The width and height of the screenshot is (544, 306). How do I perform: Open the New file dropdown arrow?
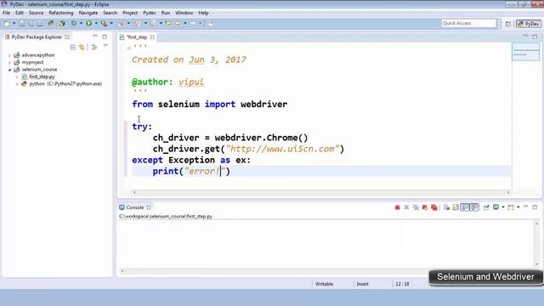tap(14, 23)
